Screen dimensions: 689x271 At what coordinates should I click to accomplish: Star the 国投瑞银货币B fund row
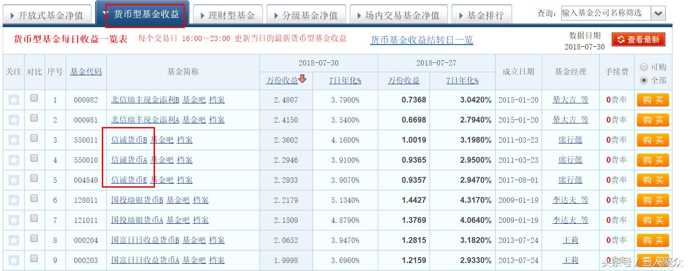click(x=13, y=200)
